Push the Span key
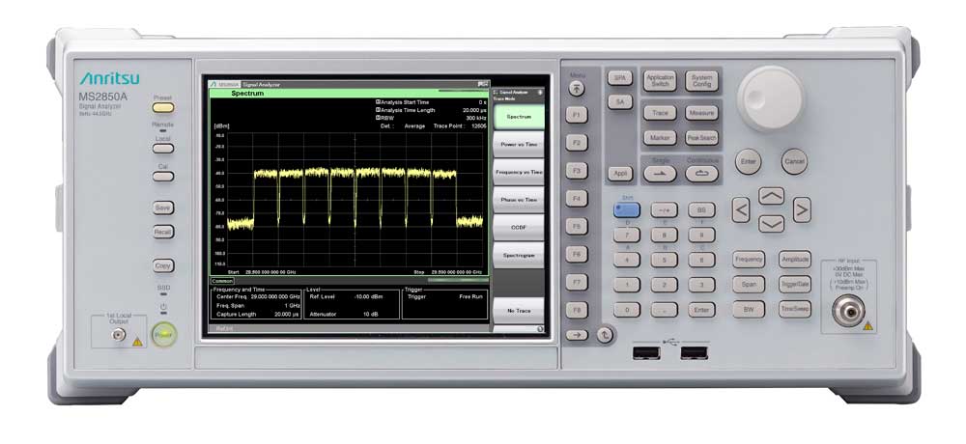The image size is (966, 444). point(749,285)
